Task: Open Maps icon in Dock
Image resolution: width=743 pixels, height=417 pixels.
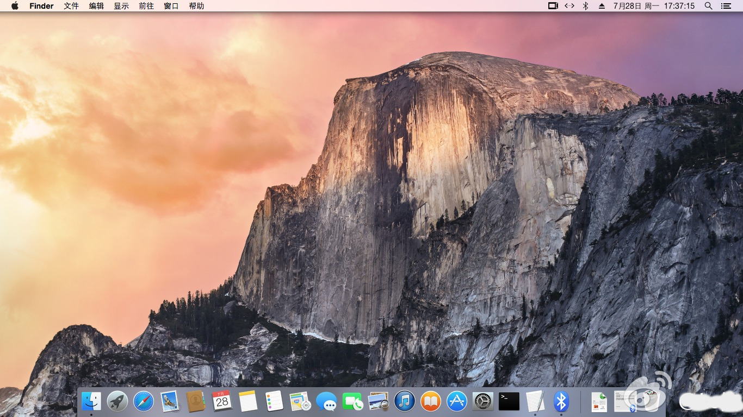Action: point(300,402)
